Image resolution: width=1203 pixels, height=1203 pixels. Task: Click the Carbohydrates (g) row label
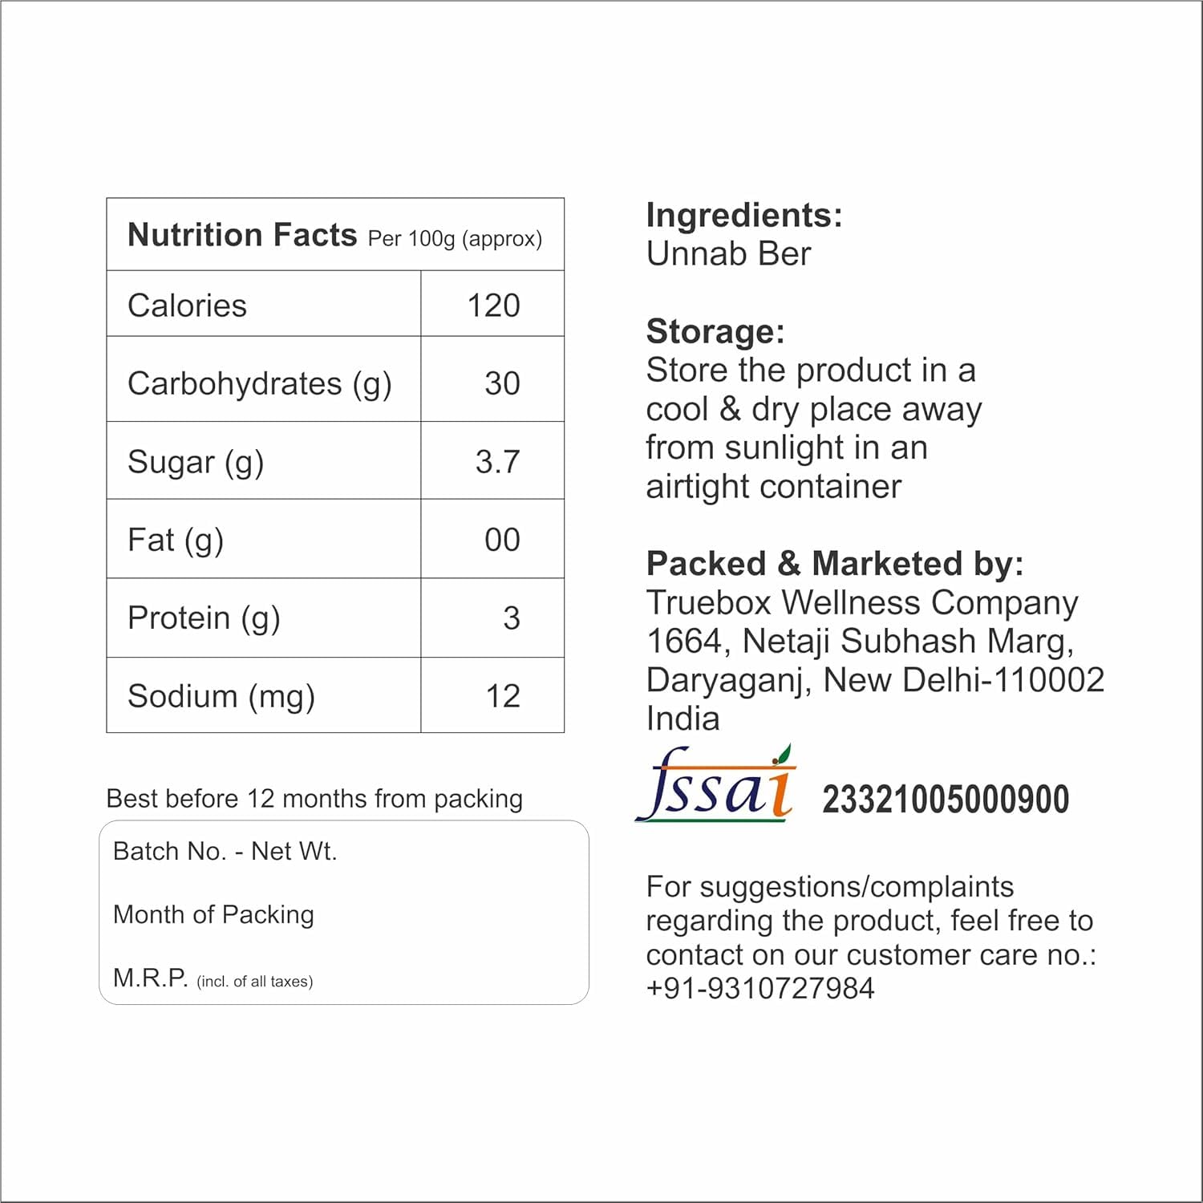point(259,383)
